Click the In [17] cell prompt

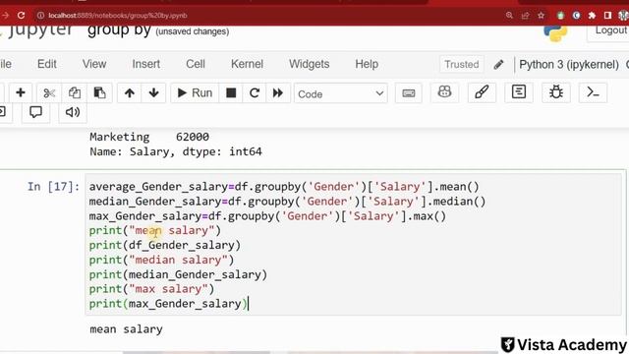[x=53, y=187]
